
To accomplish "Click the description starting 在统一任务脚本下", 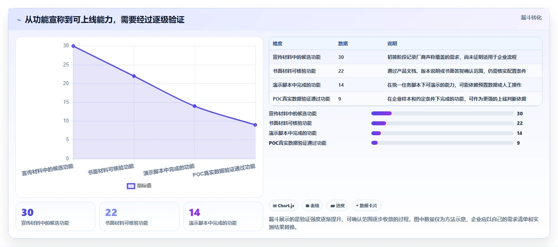I will click(454, 85).
